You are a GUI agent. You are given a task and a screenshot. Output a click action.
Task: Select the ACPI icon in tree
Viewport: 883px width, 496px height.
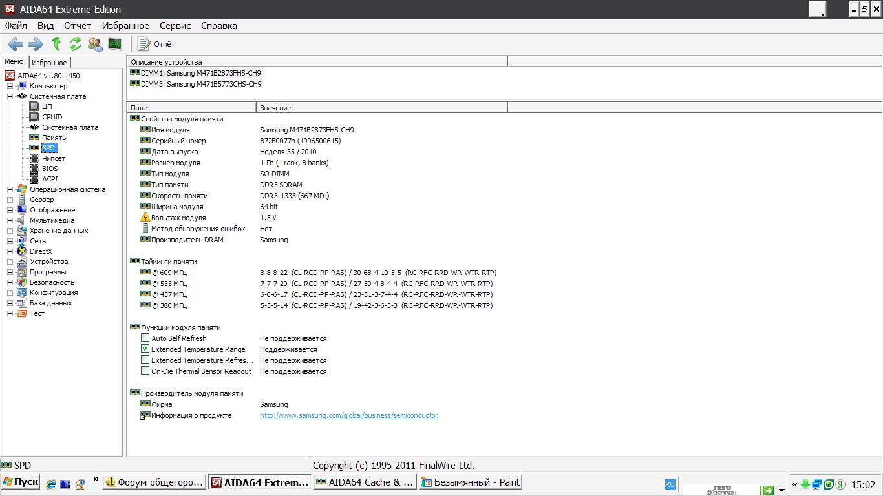tap(34, 179)
